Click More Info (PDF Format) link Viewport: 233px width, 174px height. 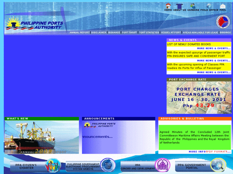pos(210,152)
